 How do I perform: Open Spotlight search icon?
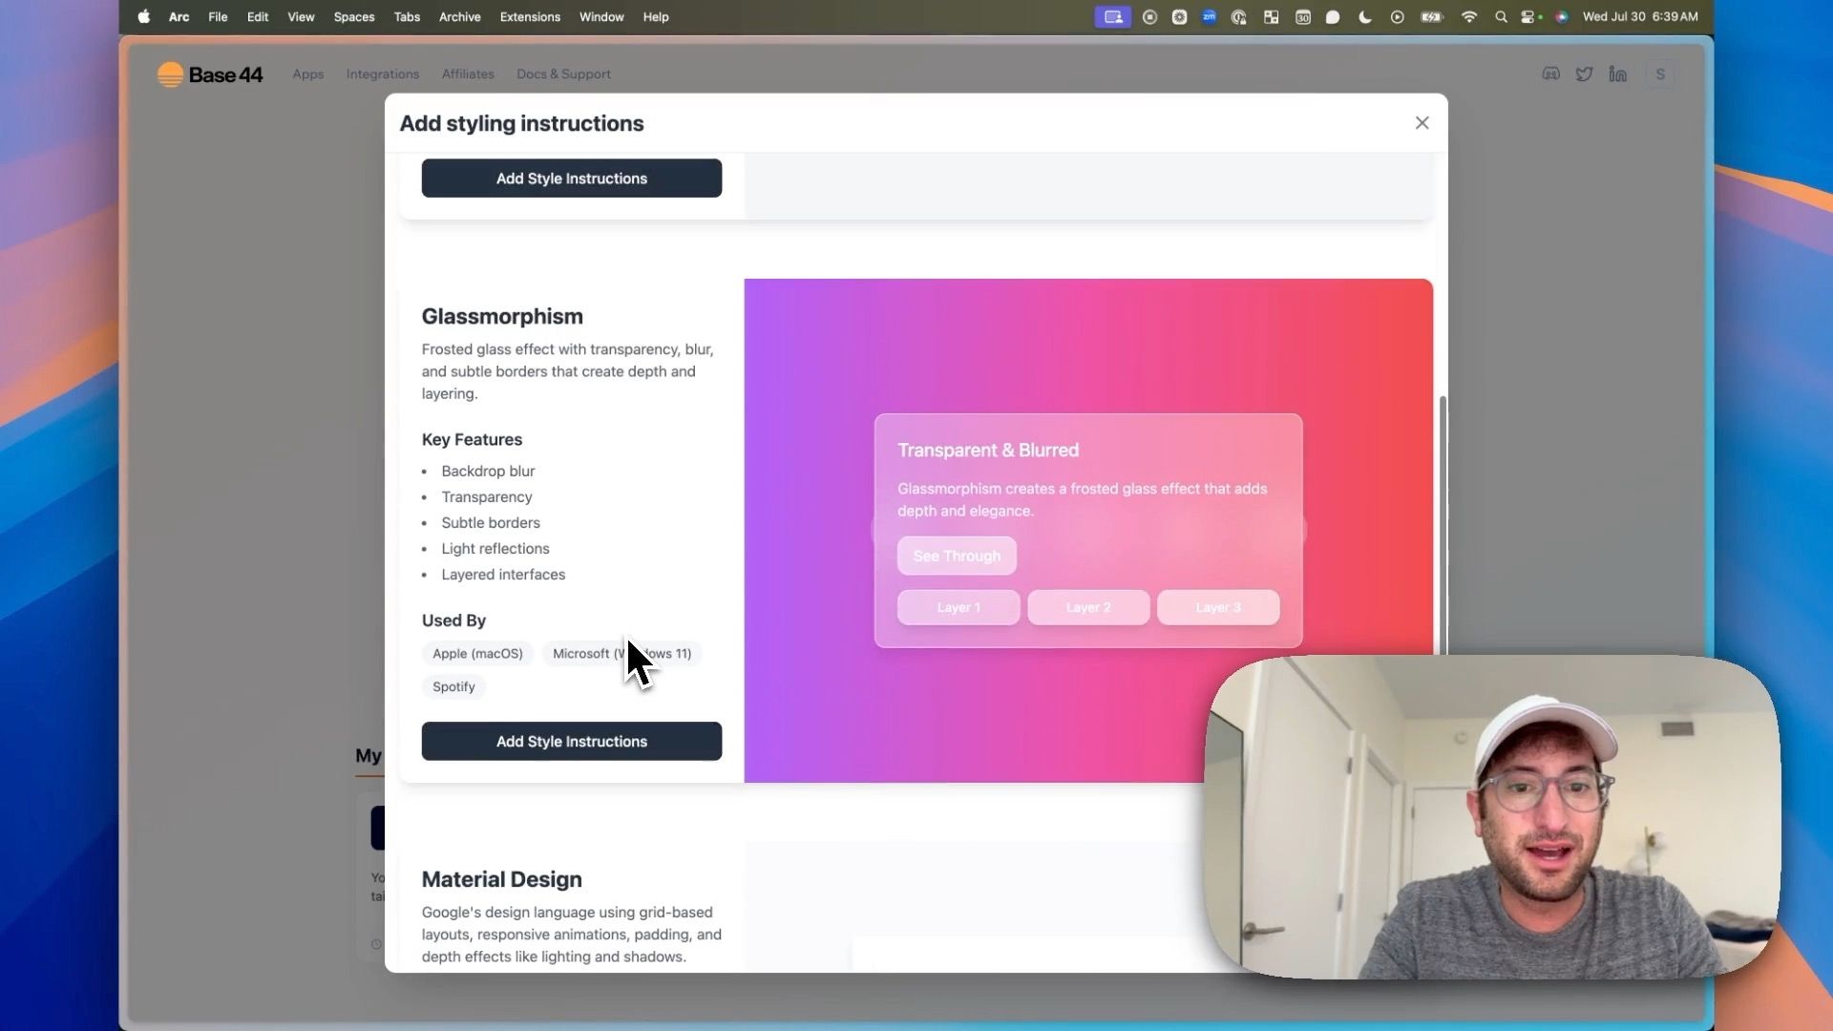tap(1501, 16)
